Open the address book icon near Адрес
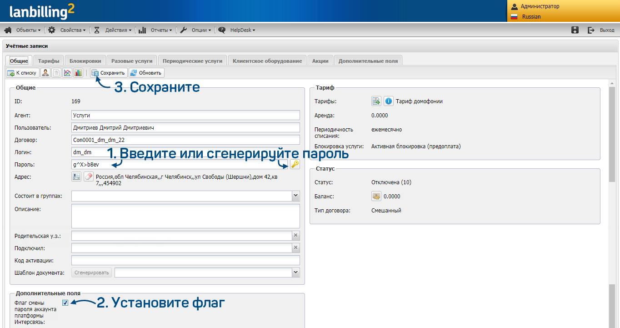Viewport: 620px width, 328px height. click(76, 177)
